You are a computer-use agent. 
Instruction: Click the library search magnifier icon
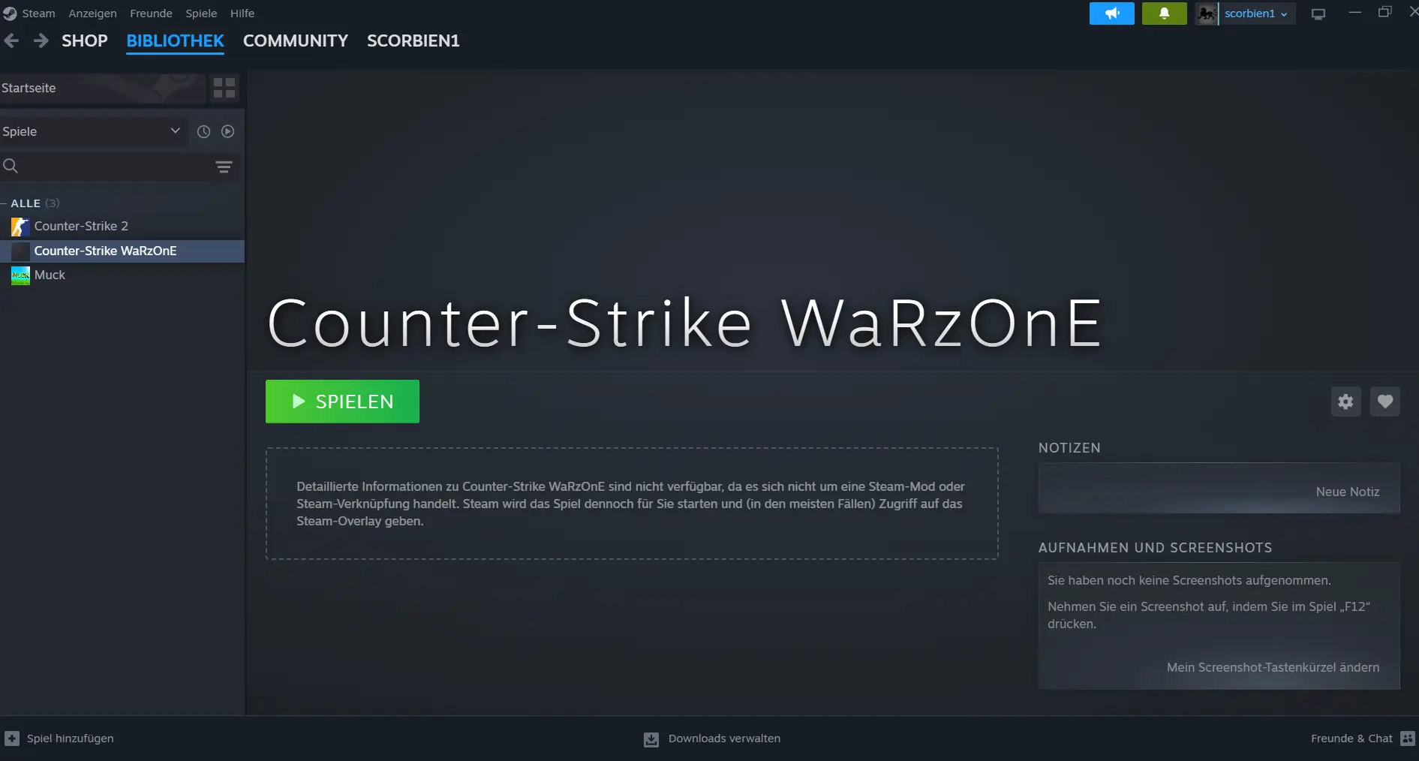[11, 166]
